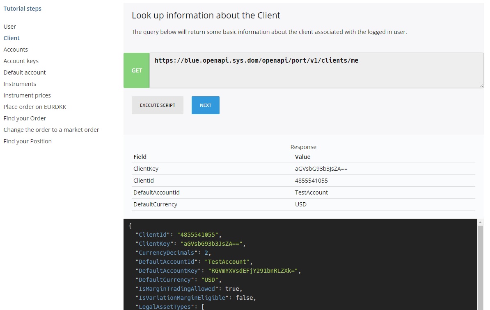This screenshot has width=490, height=310.
Task: Open Change the order to market order
Action: [x=51, y=130]
